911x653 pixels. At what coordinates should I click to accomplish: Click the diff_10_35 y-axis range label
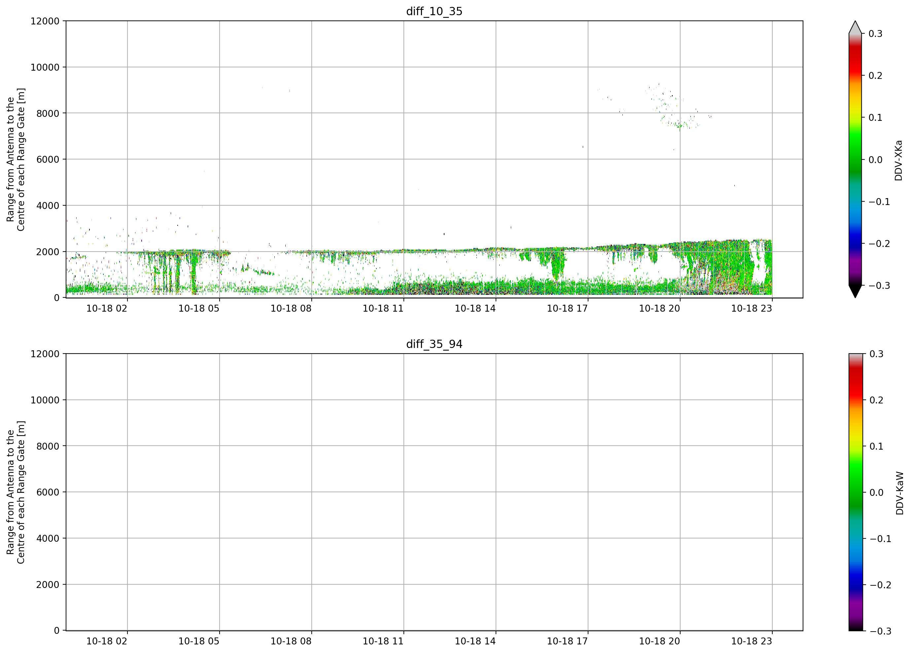pyautogui.click(x=16, y=159)
